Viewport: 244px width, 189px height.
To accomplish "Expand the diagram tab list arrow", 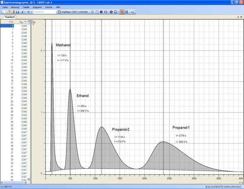I will [237, 17].
